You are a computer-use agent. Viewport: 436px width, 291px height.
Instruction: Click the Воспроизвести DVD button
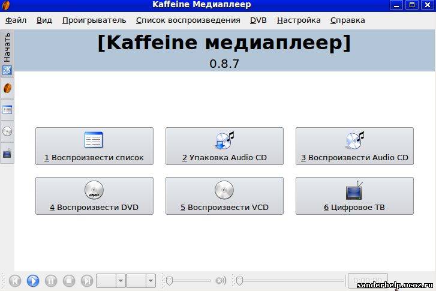point(94,196)
